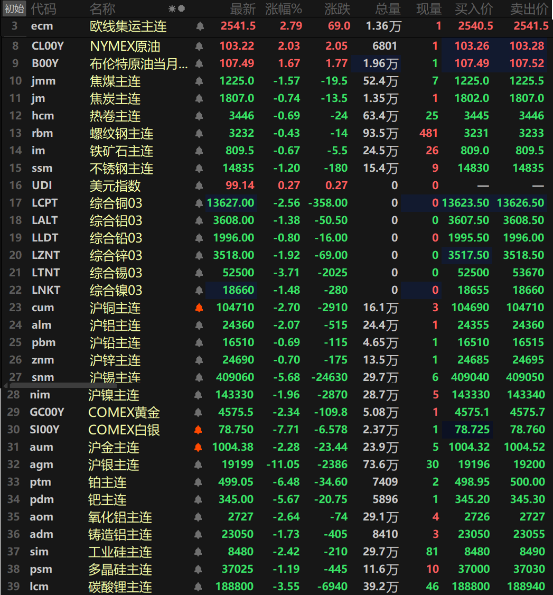Click the bell icon for 综合铜03

(199, 203)
